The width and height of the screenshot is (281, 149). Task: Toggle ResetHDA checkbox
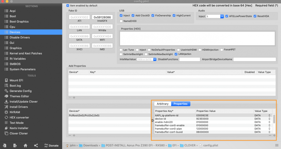click(255, 16)
